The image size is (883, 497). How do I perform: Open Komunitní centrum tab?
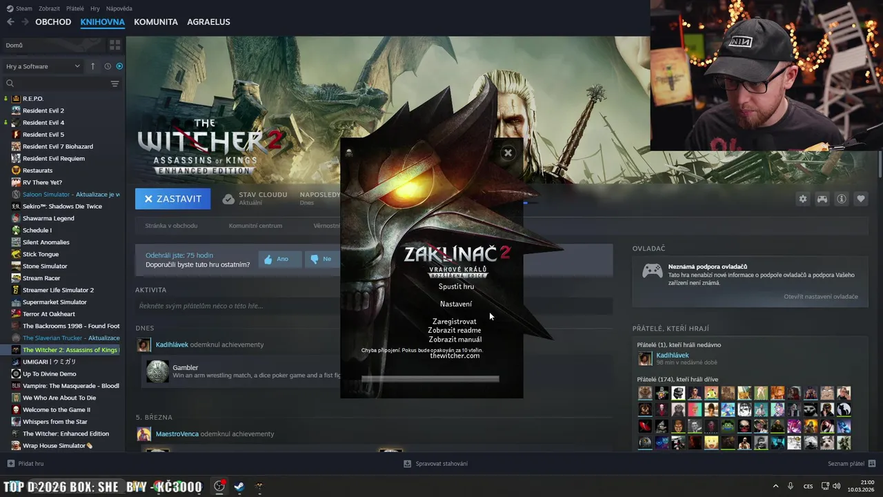pyautogui.click(x=255, y=226)
